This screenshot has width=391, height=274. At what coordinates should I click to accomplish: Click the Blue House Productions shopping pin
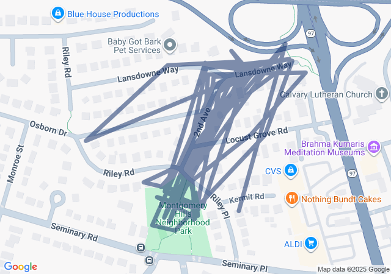(58, 13)
